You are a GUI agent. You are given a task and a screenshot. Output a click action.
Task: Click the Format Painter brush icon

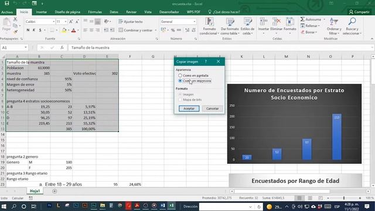(15, 31)
